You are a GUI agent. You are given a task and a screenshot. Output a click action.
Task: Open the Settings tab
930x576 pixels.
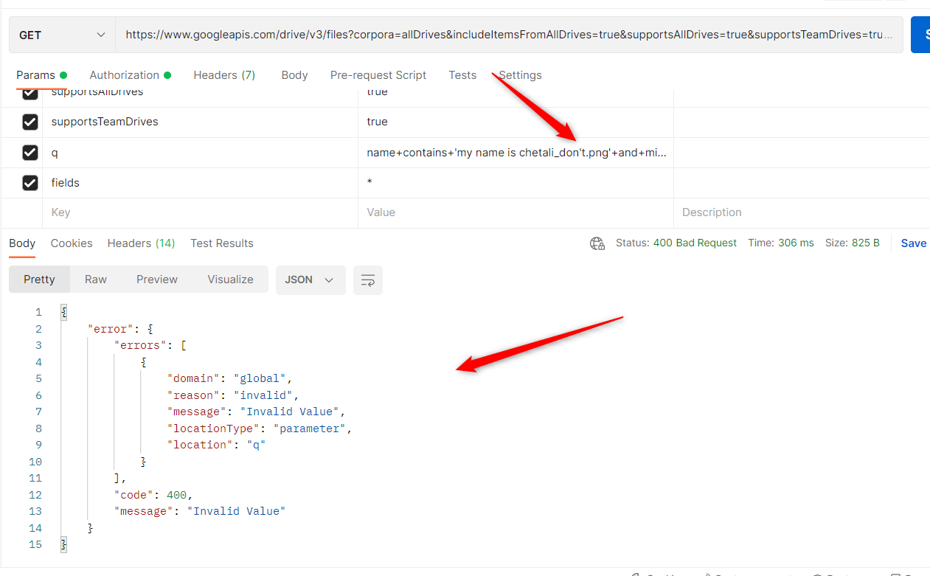520,75
